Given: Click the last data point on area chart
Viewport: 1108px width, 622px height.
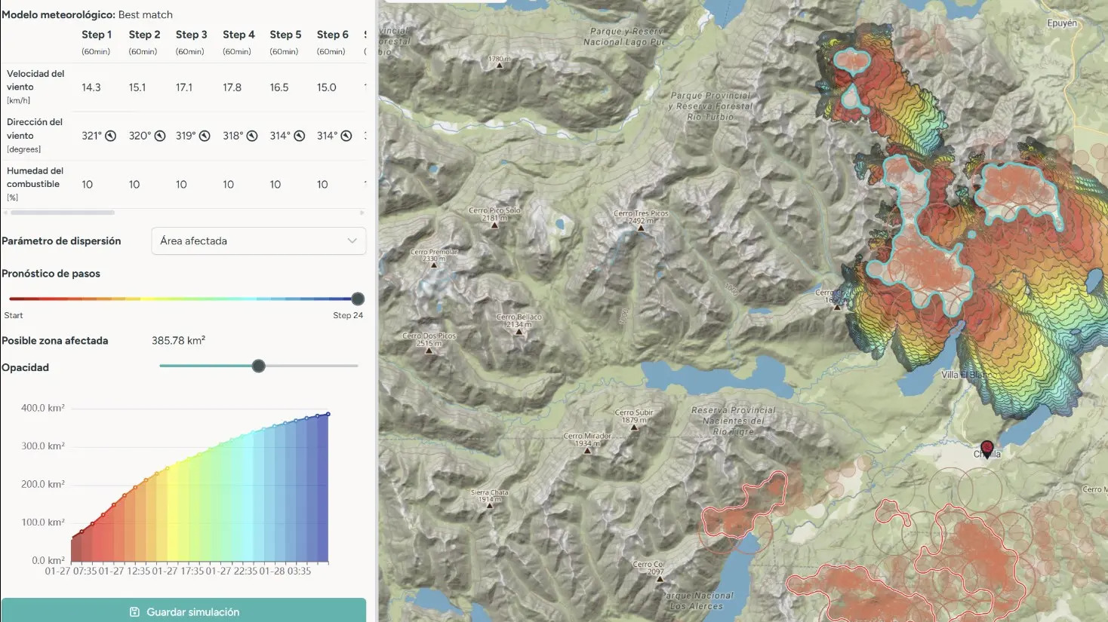Looking at the screenshot, I should (x=328, y=414).
